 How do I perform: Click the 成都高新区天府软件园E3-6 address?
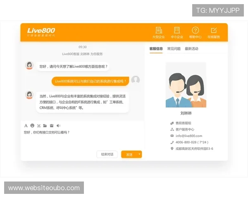pos(194,148)
